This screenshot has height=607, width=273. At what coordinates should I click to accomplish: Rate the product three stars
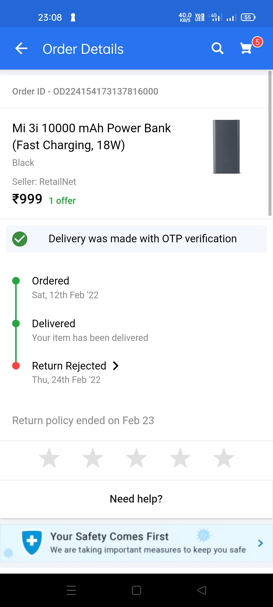[x=136, y=458]
